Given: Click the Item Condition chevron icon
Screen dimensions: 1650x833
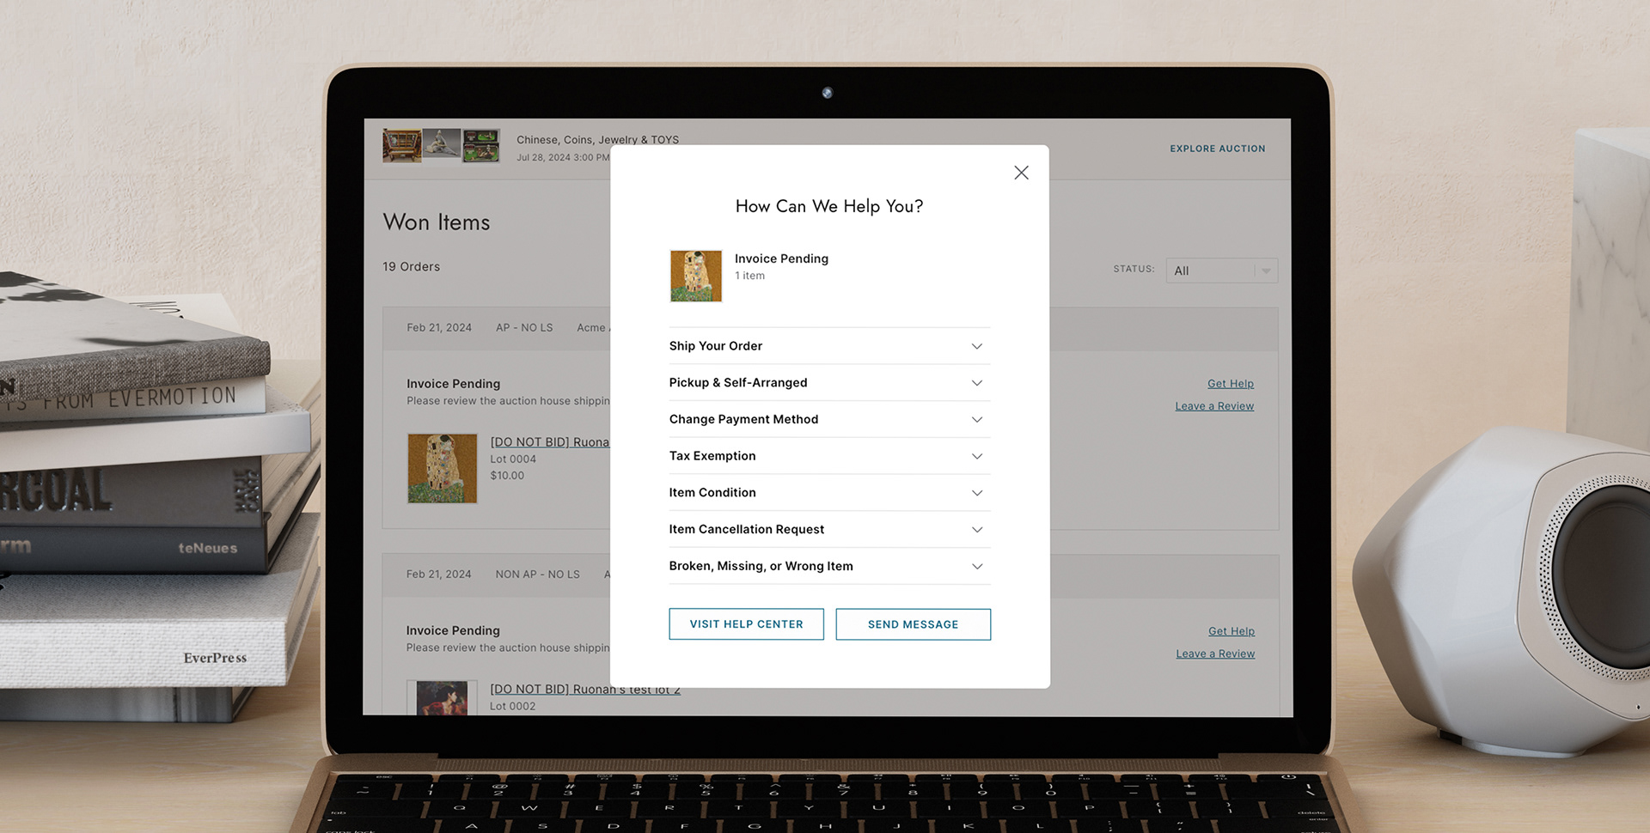Looking at the screenshot, I should tap(977, 493).
